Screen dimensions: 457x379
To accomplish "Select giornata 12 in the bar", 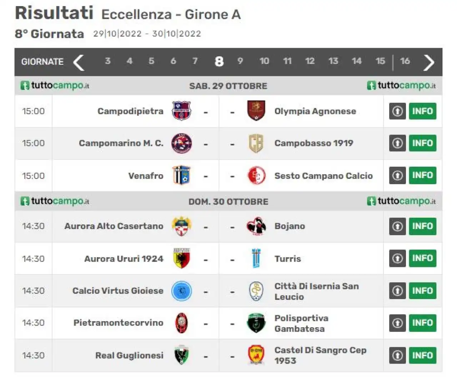I will point(310,61).
